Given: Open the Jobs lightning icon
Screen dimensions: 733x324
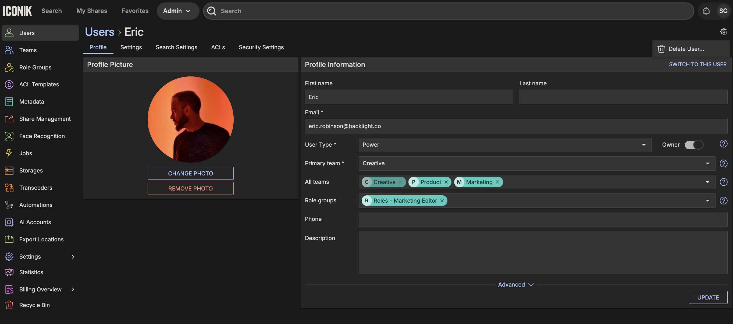Looking at the screenshot, I should (x=9, y=153).
